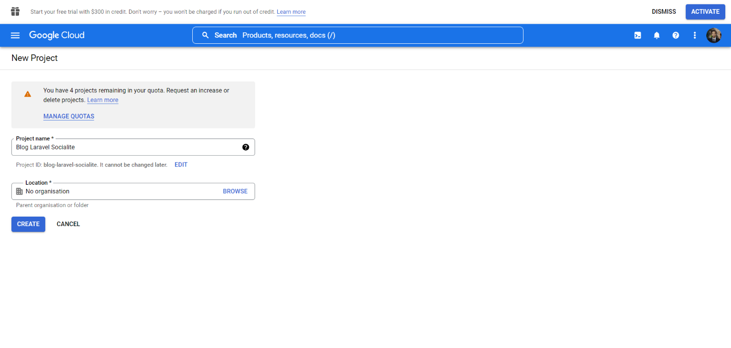This screenshot has width=731, height=348.
Task: Open Learn more link in quota warning
Action: (103, 100)
